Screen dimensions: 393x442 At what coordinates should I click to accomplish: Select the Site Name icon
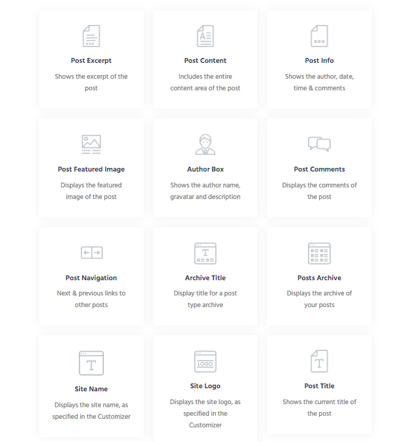pos(91,363)
